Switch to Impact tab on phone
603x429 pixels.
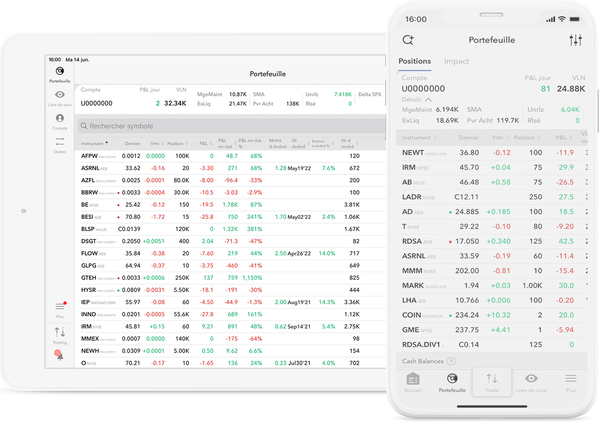coord(456,61)
